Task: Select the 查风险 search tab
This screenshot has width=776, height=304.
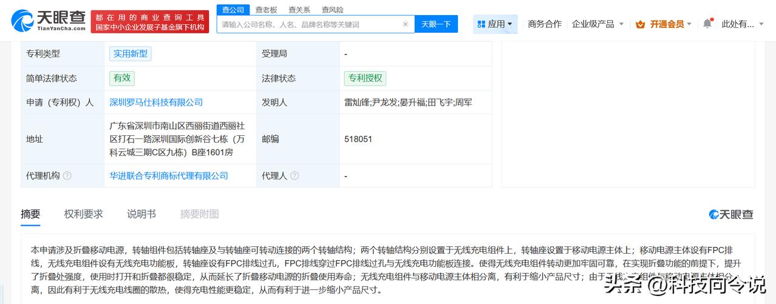Action: [333, 10]
